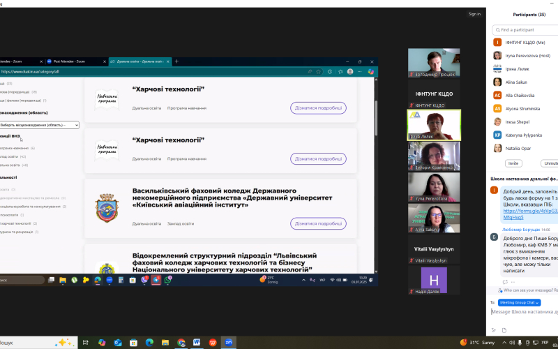Click Дізнатися подробиці for second Харчові технології card
The width and height of the screenshot is (558, 349).
pos(318,159)
